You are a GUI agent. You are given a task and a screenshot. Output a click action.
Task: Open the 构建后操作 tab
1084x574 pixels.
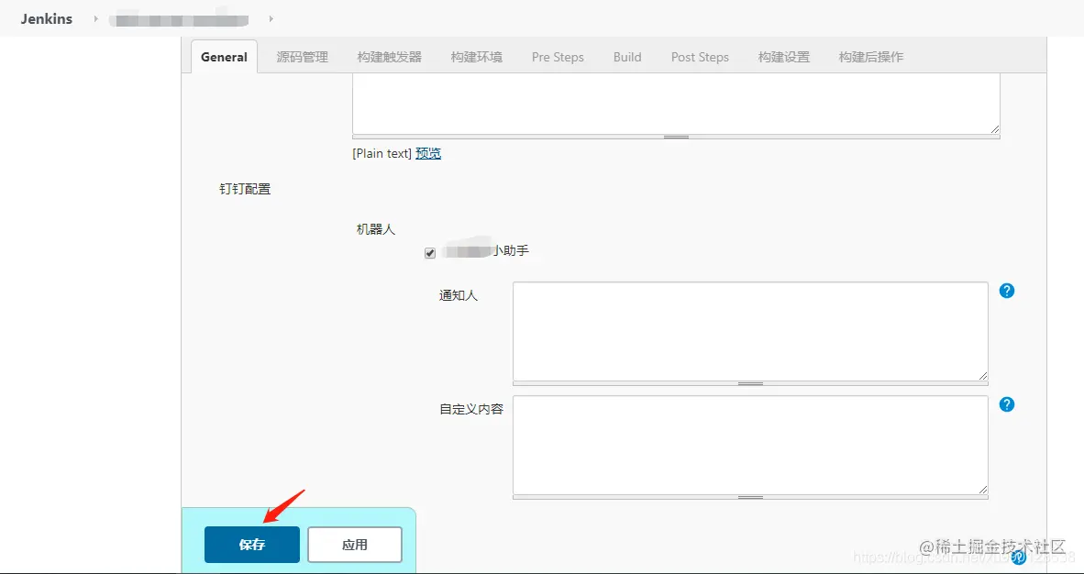(871, 57)
